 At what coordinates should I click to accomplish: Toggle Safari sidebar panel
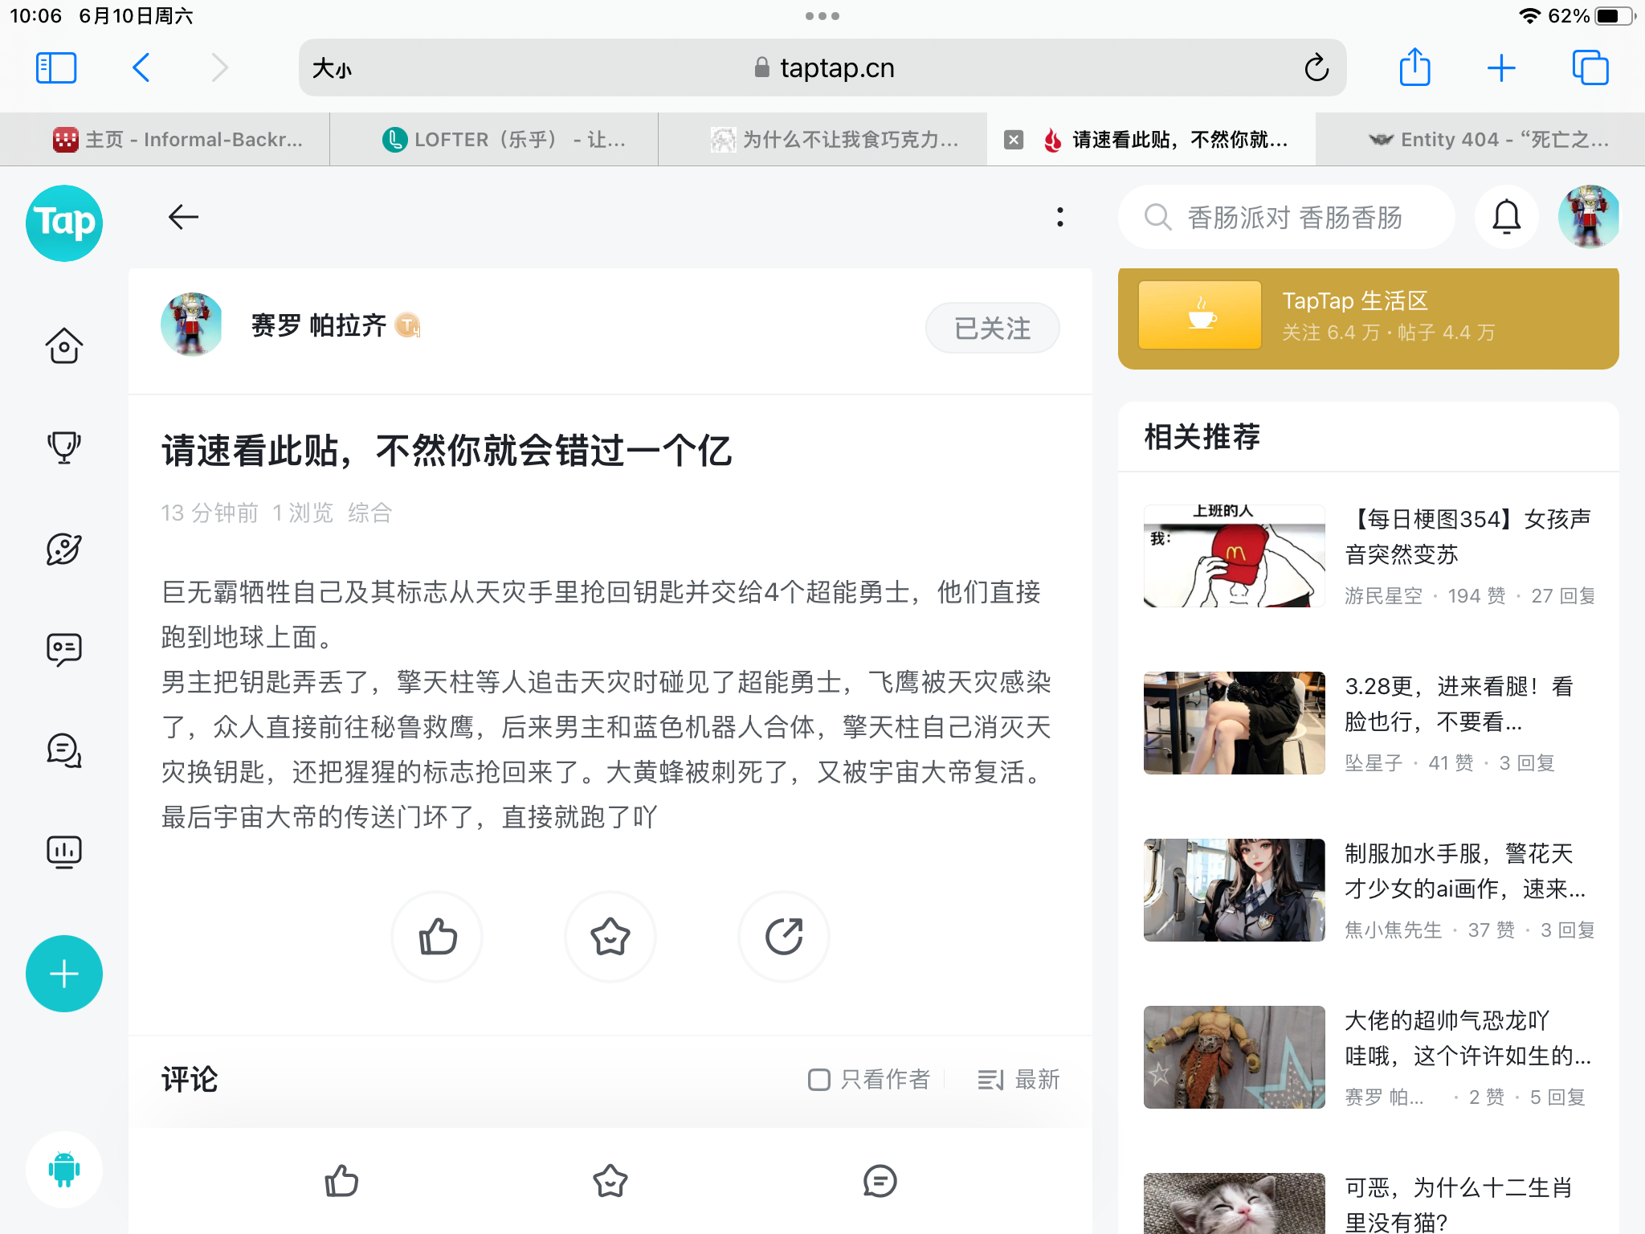[x=56, y=68]
